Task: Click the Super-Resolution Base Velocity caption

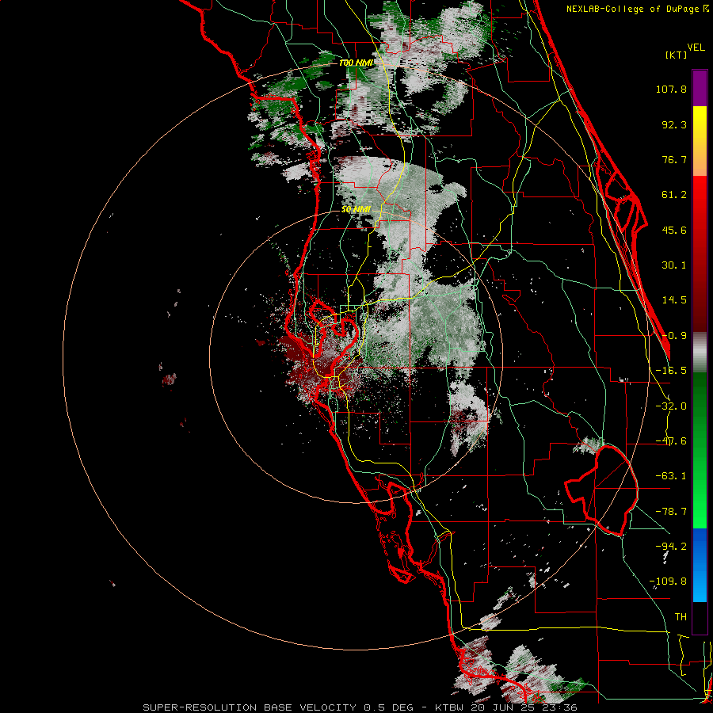Action: pos(360,707)
